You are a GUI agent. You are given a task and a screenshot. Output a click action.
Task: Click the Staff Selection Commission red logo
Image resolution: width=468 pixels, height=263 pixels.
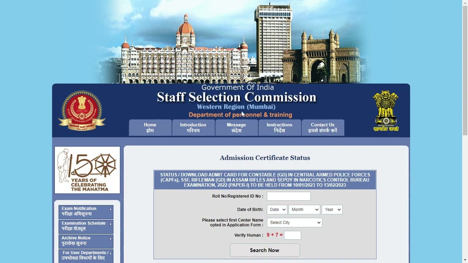(82, 111)
